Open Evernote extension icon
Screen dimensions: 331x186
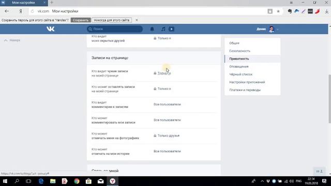pyautogui.click(x=290, y=11)
